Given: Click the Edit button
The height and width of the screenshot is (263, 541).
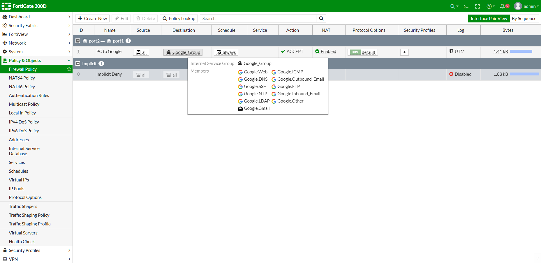Looking at the screenshot, I should tap(121, 19).
